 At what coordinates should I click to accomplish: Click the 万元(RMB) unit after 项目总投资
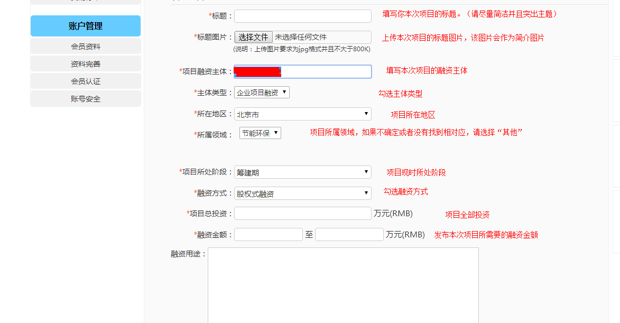tap(393, 214)
